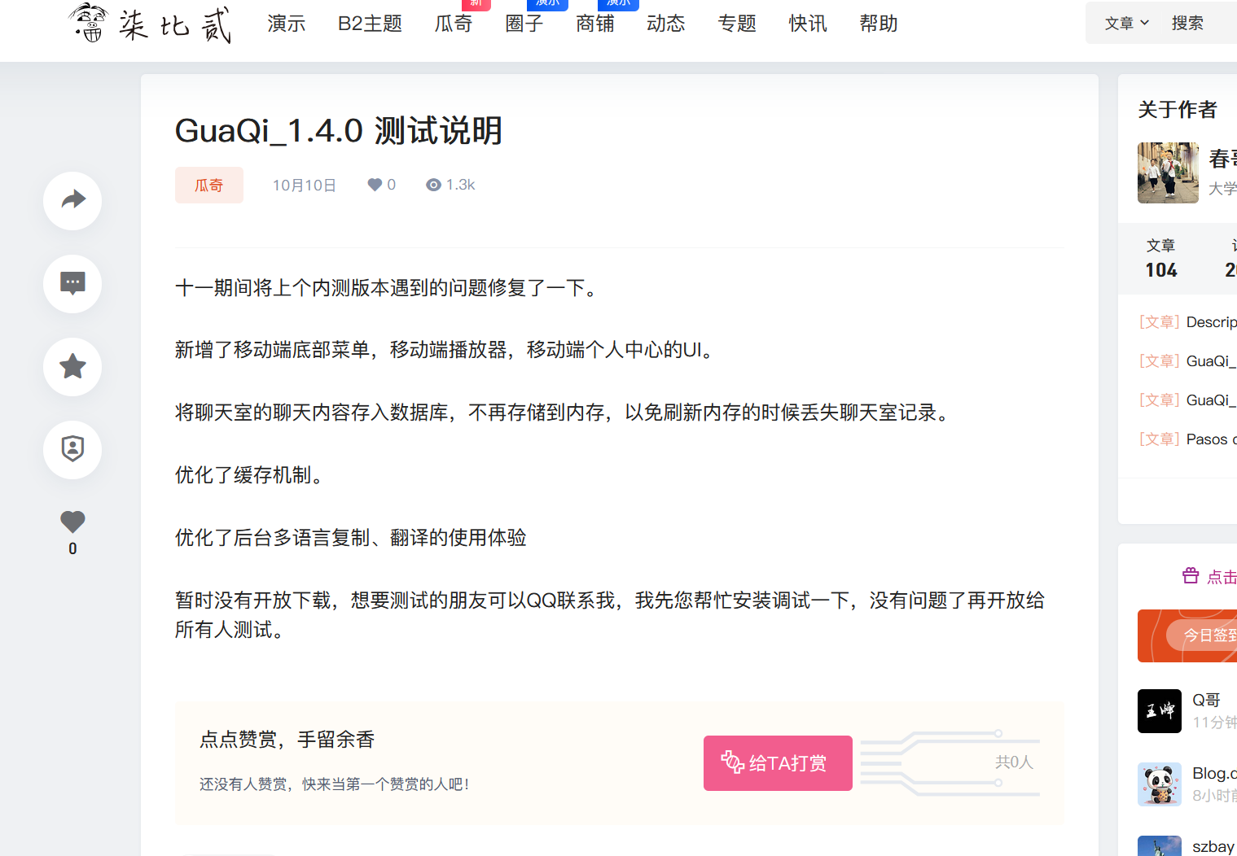Click the search input field 搜索
Viewport: 1237px width, 856px height.
tap(1197, 24)
